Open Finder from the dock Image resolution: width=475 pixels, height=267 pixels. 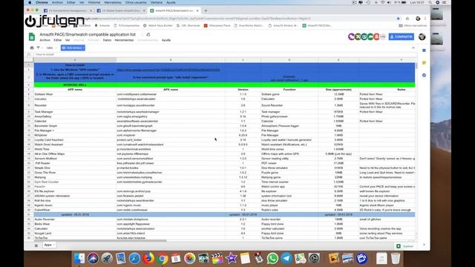coord(79,258)
